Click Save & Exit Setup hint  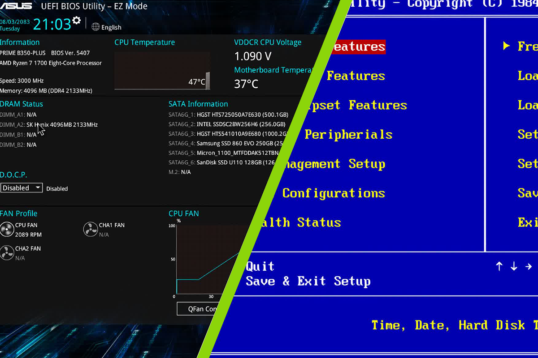coord(308,281)
